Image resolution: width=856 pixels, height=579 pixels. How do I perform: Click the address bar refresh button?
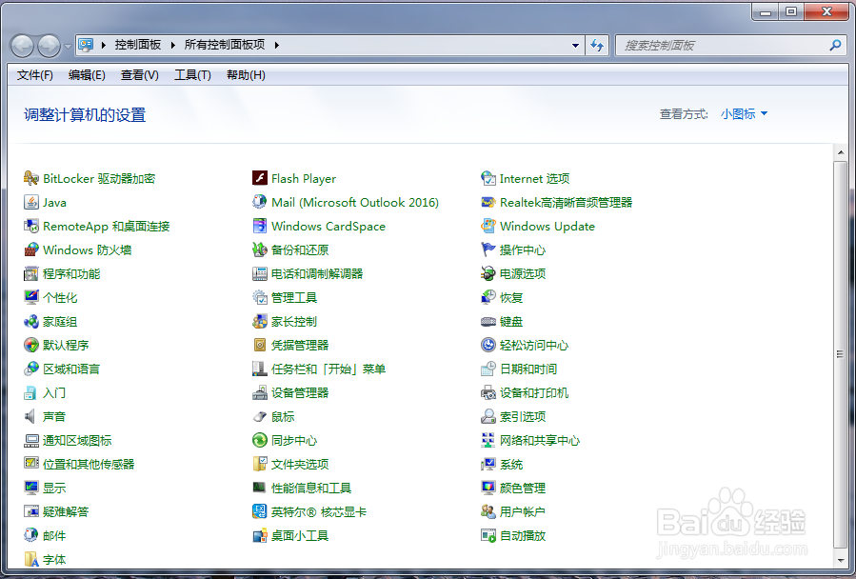pos(597,46)
